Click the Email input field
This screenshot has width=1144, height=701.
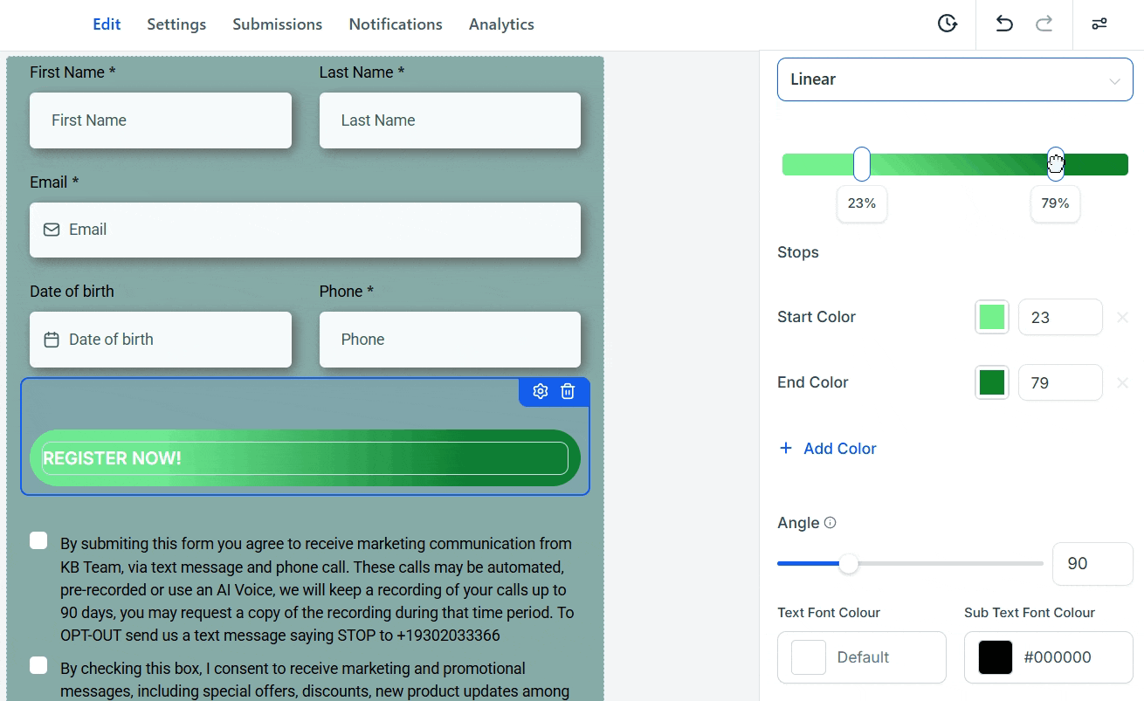pyautogui.click(x=305, y=230)
